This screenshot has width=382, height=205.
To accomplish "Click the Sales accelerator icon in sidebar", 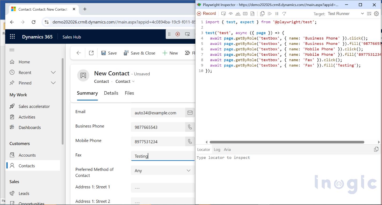I will pyautogui.click(x=12, y=106).
